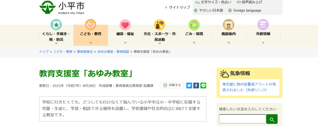Click the green search magnifier button
Image resolution: width=318 pixels, height=126 pixels.
[x=272, y=119]
